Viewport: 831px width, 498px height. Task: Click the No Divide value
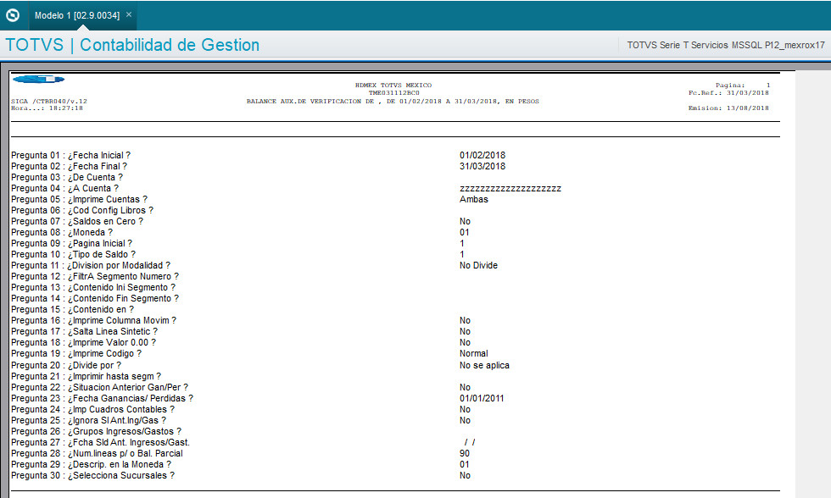478,266
